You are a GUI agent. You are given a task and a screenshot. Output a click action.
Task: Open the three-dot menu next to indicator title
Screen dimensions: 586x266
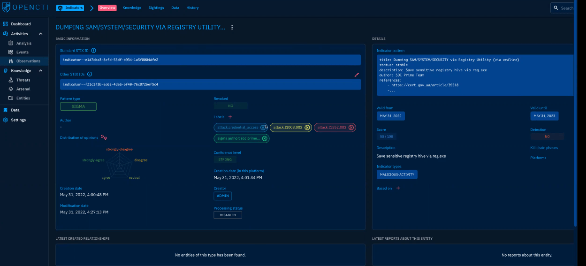click(x=232, y=28)
